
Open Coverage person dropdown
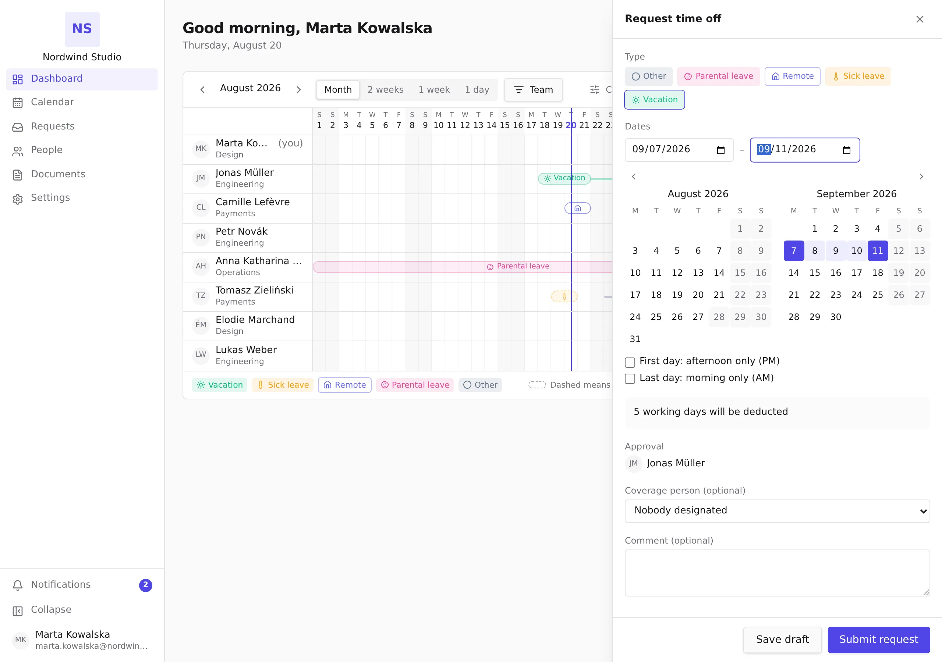click(777, 511)
